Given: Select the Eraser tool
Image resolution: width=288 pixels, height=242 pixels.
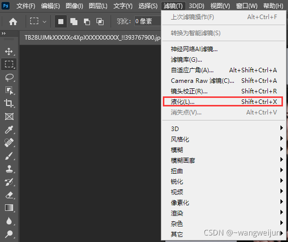Looking at the screenshot, I should [9, 195].
